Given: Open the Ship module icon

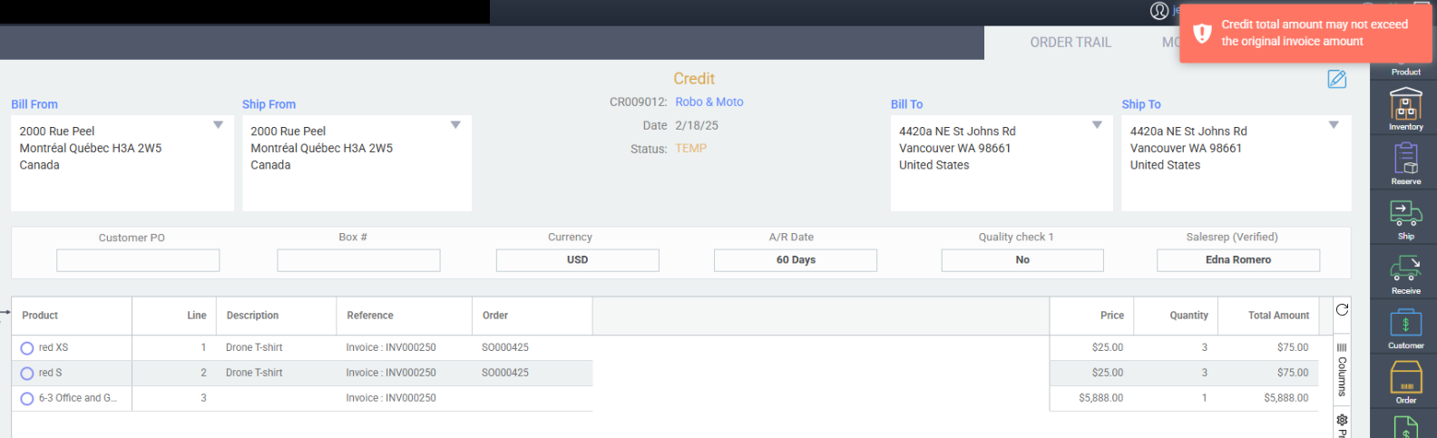Looking at the screenshot, I should tap(1405, 219).
